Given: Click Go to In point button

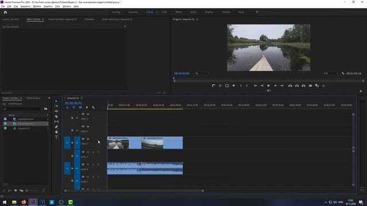Looking at the screenshot, I should point(255,86).
